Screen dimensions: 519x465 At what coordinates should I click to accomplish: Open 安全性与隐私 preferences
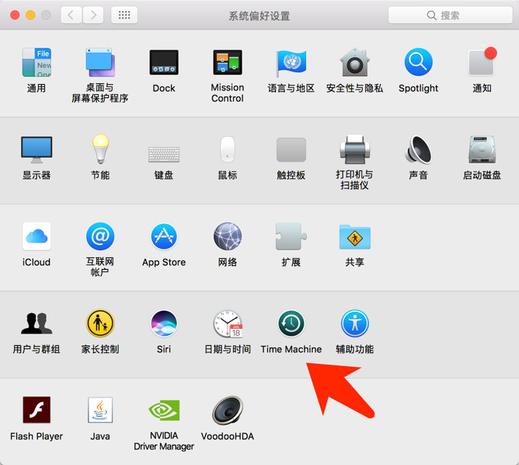click(354, 62)
